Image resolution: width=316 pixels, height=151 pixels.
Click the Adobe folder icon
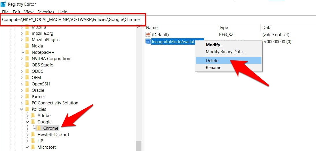(33, 115)
